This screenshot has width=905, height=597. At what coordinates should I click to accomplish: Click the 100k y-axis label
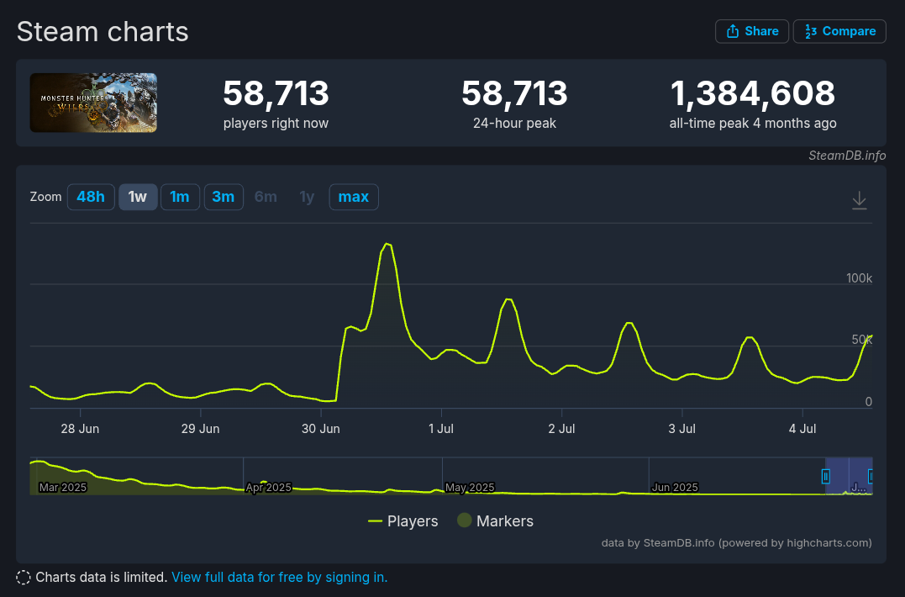[859, 278]
